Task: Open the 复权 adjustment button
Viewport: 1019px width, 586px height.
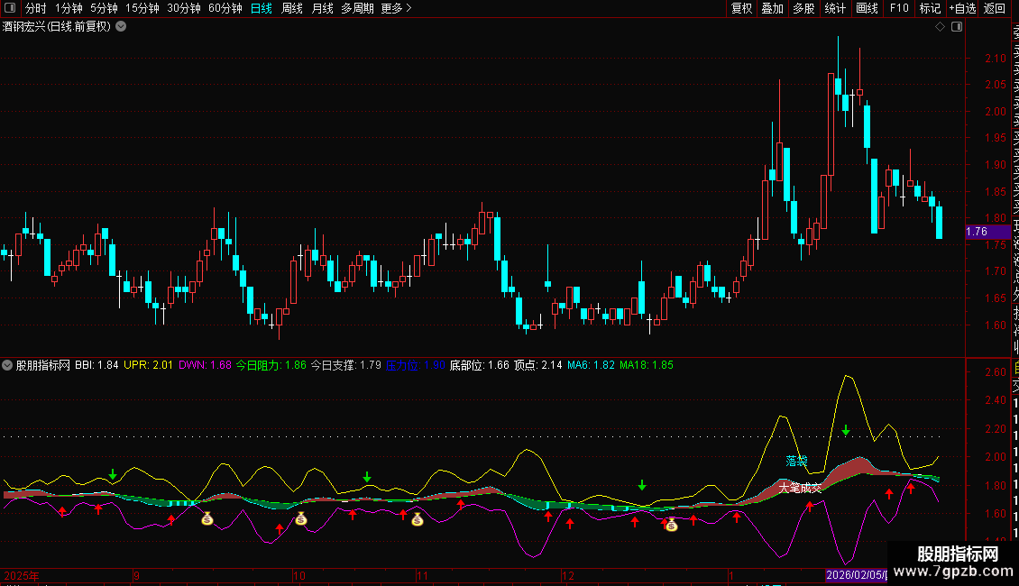Action: pos(741,8)
